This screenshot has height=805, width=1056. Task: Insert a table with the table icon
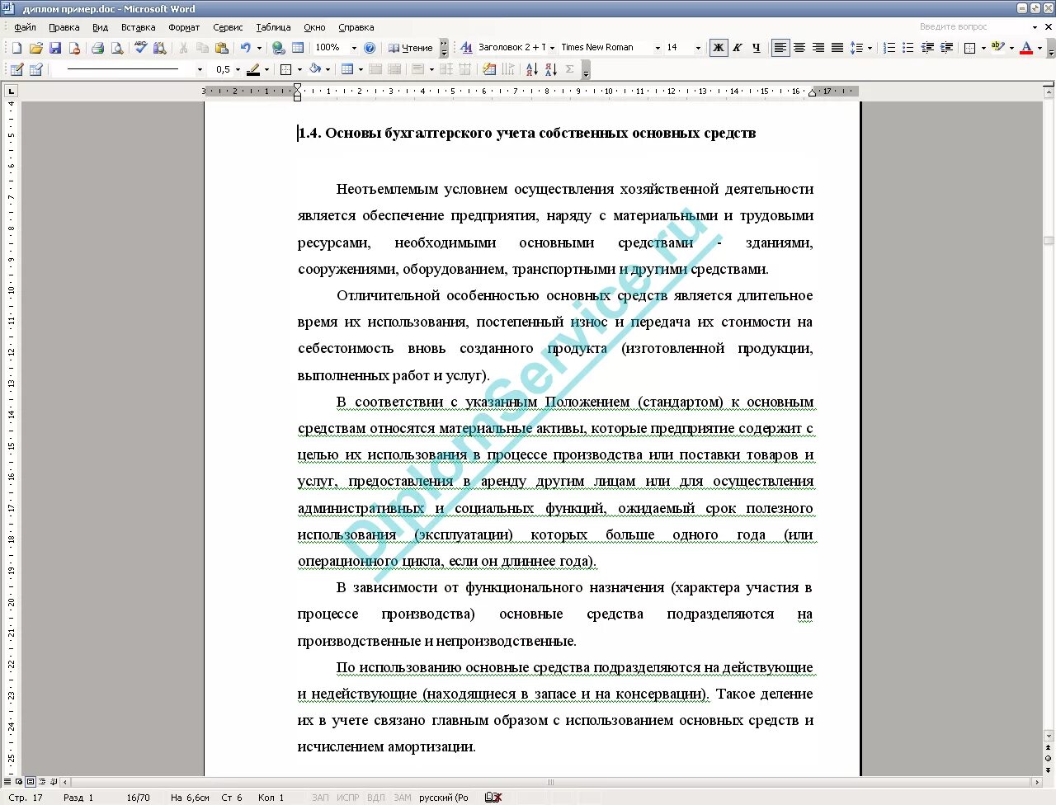click(297, 47)
